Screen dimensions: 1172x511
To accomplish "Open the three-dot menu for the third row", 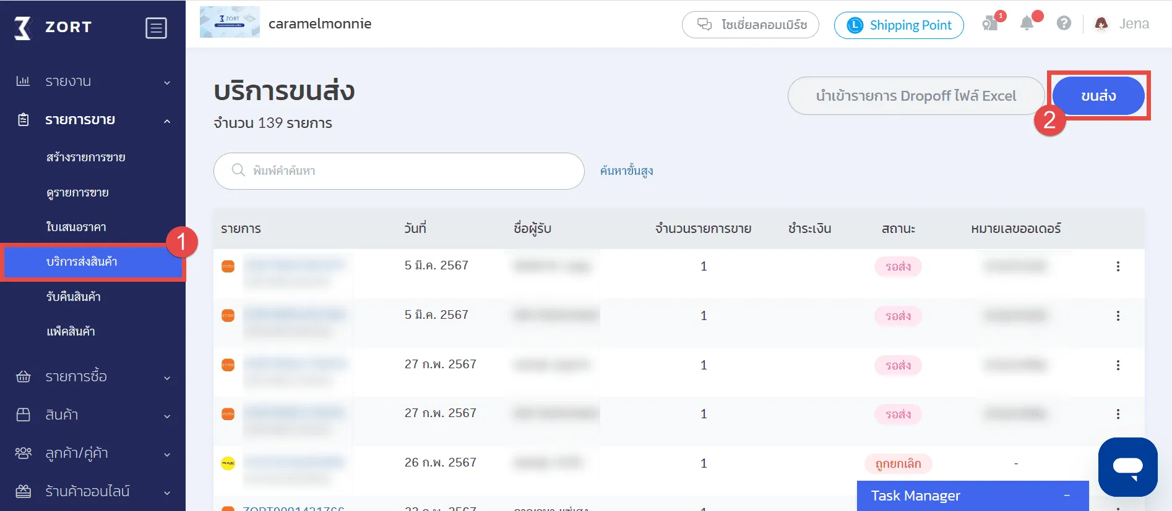I will (x=1118, y=365).
